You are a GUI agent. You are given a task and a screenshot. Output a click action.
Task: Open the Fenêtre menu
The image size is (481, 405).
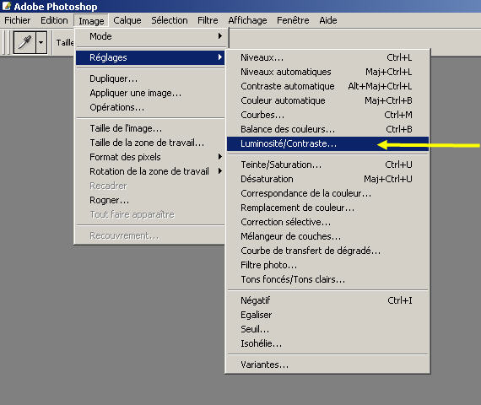293,20
